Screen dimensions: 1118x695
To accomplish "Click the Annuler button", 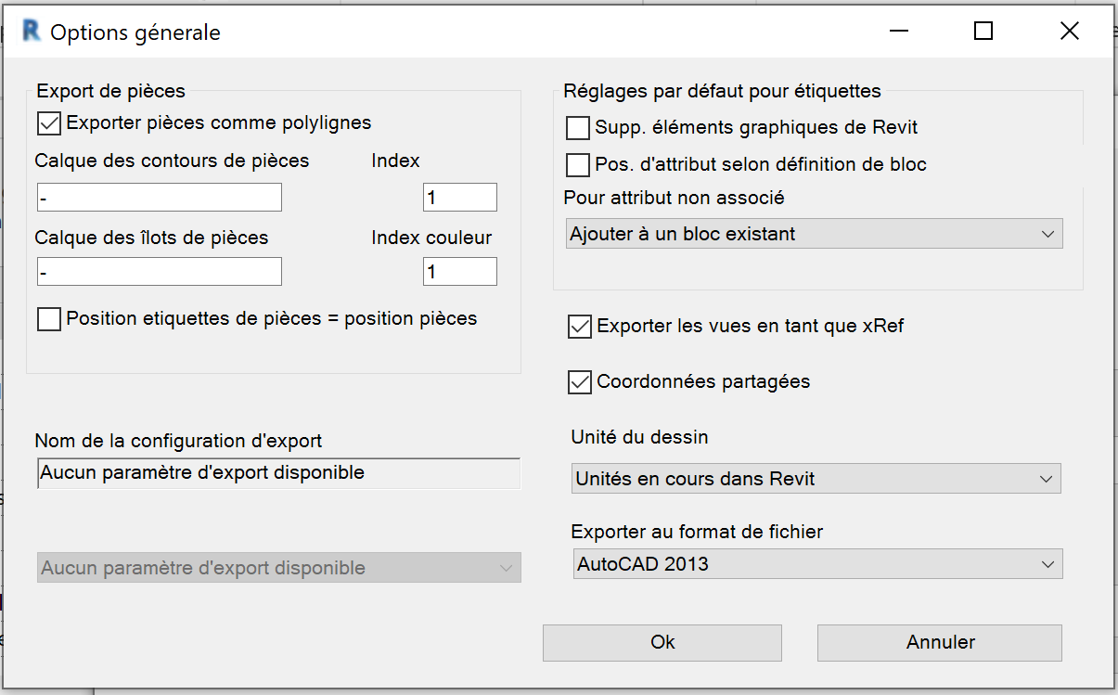I will coord(939,642).
